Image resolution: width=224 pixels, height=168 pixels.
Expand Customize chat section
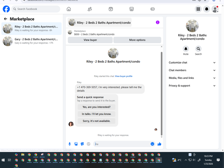(192, 63)
